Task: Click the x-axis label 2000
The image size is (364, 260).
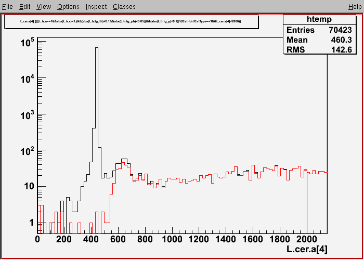Action: point(307,239)
